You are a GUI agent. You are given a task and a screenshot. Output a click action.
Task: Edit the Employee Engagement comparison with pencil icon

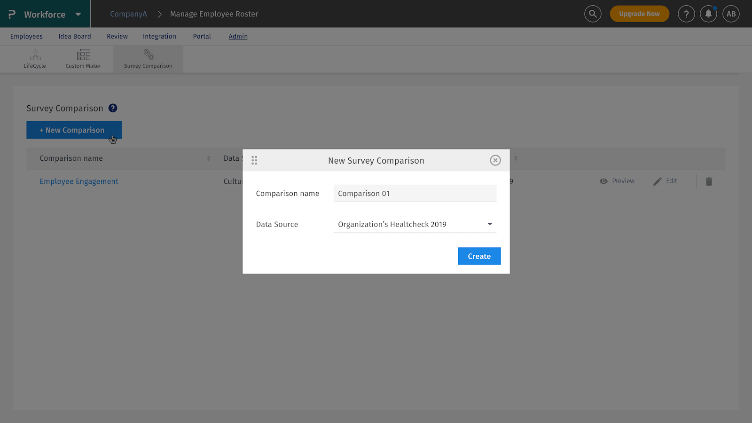point(665,181)
